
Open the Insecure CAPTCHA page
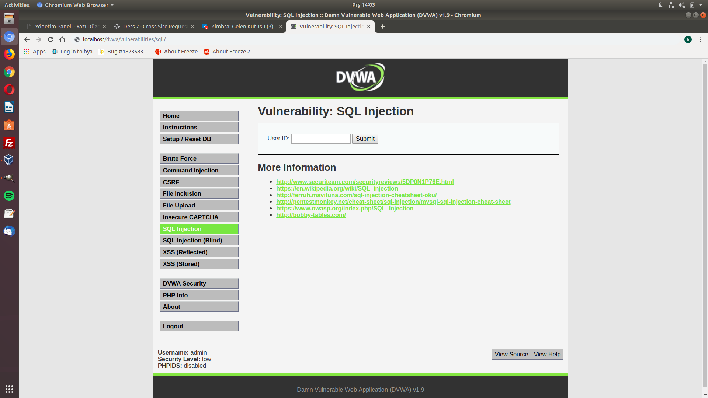click(x=199, y=217)
